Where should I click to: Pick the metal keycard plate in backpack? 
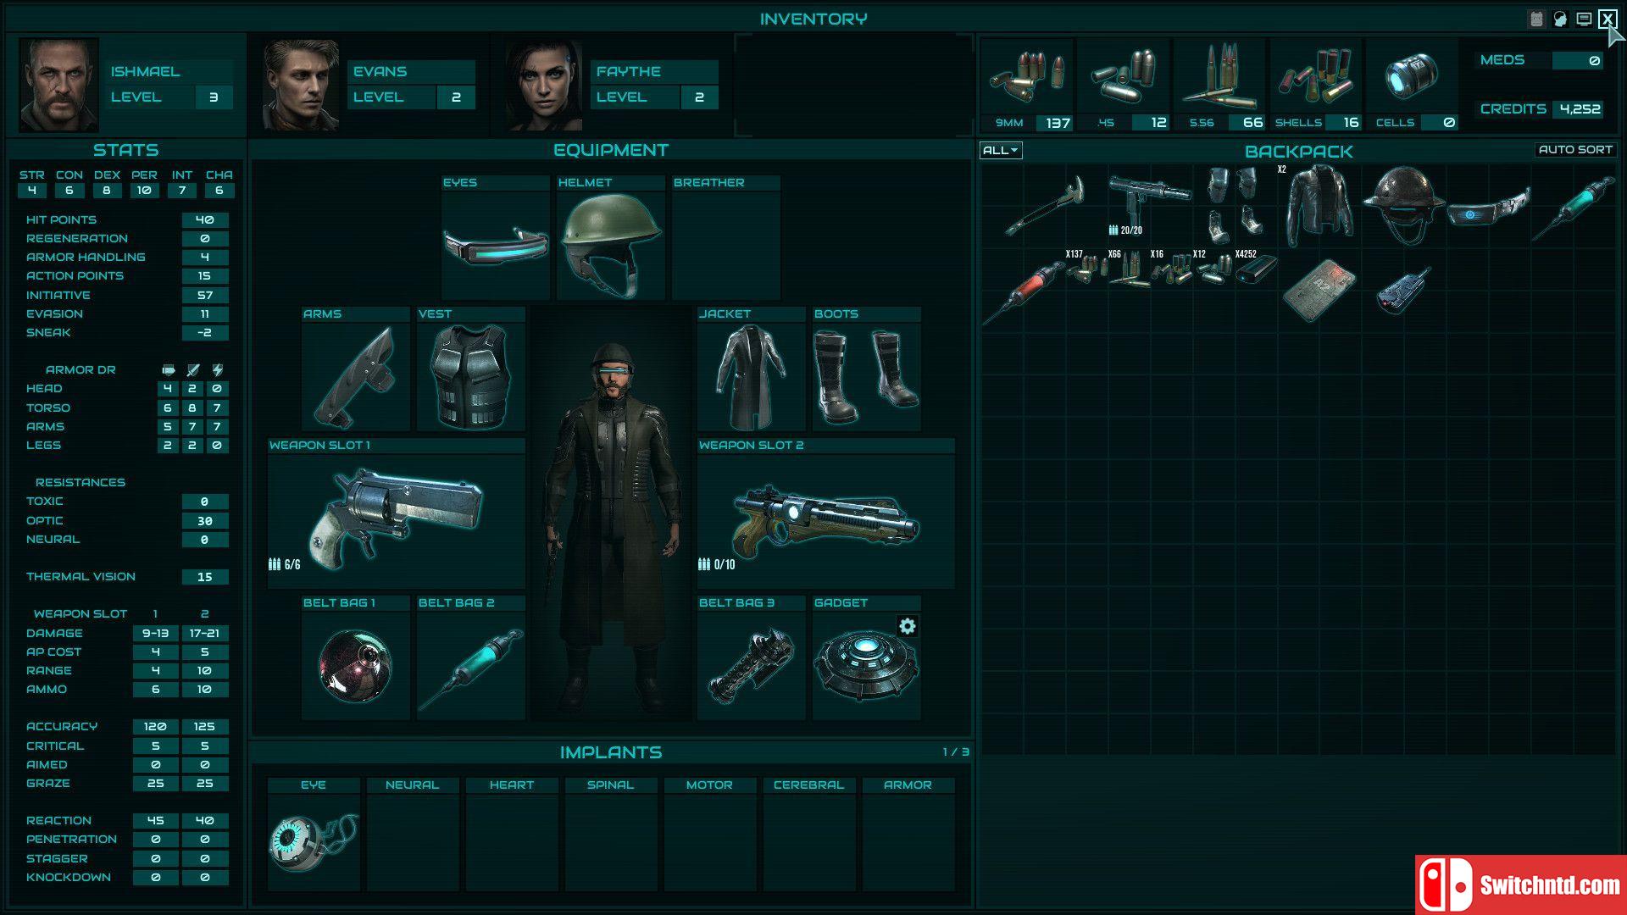(x=1319, y=291)
